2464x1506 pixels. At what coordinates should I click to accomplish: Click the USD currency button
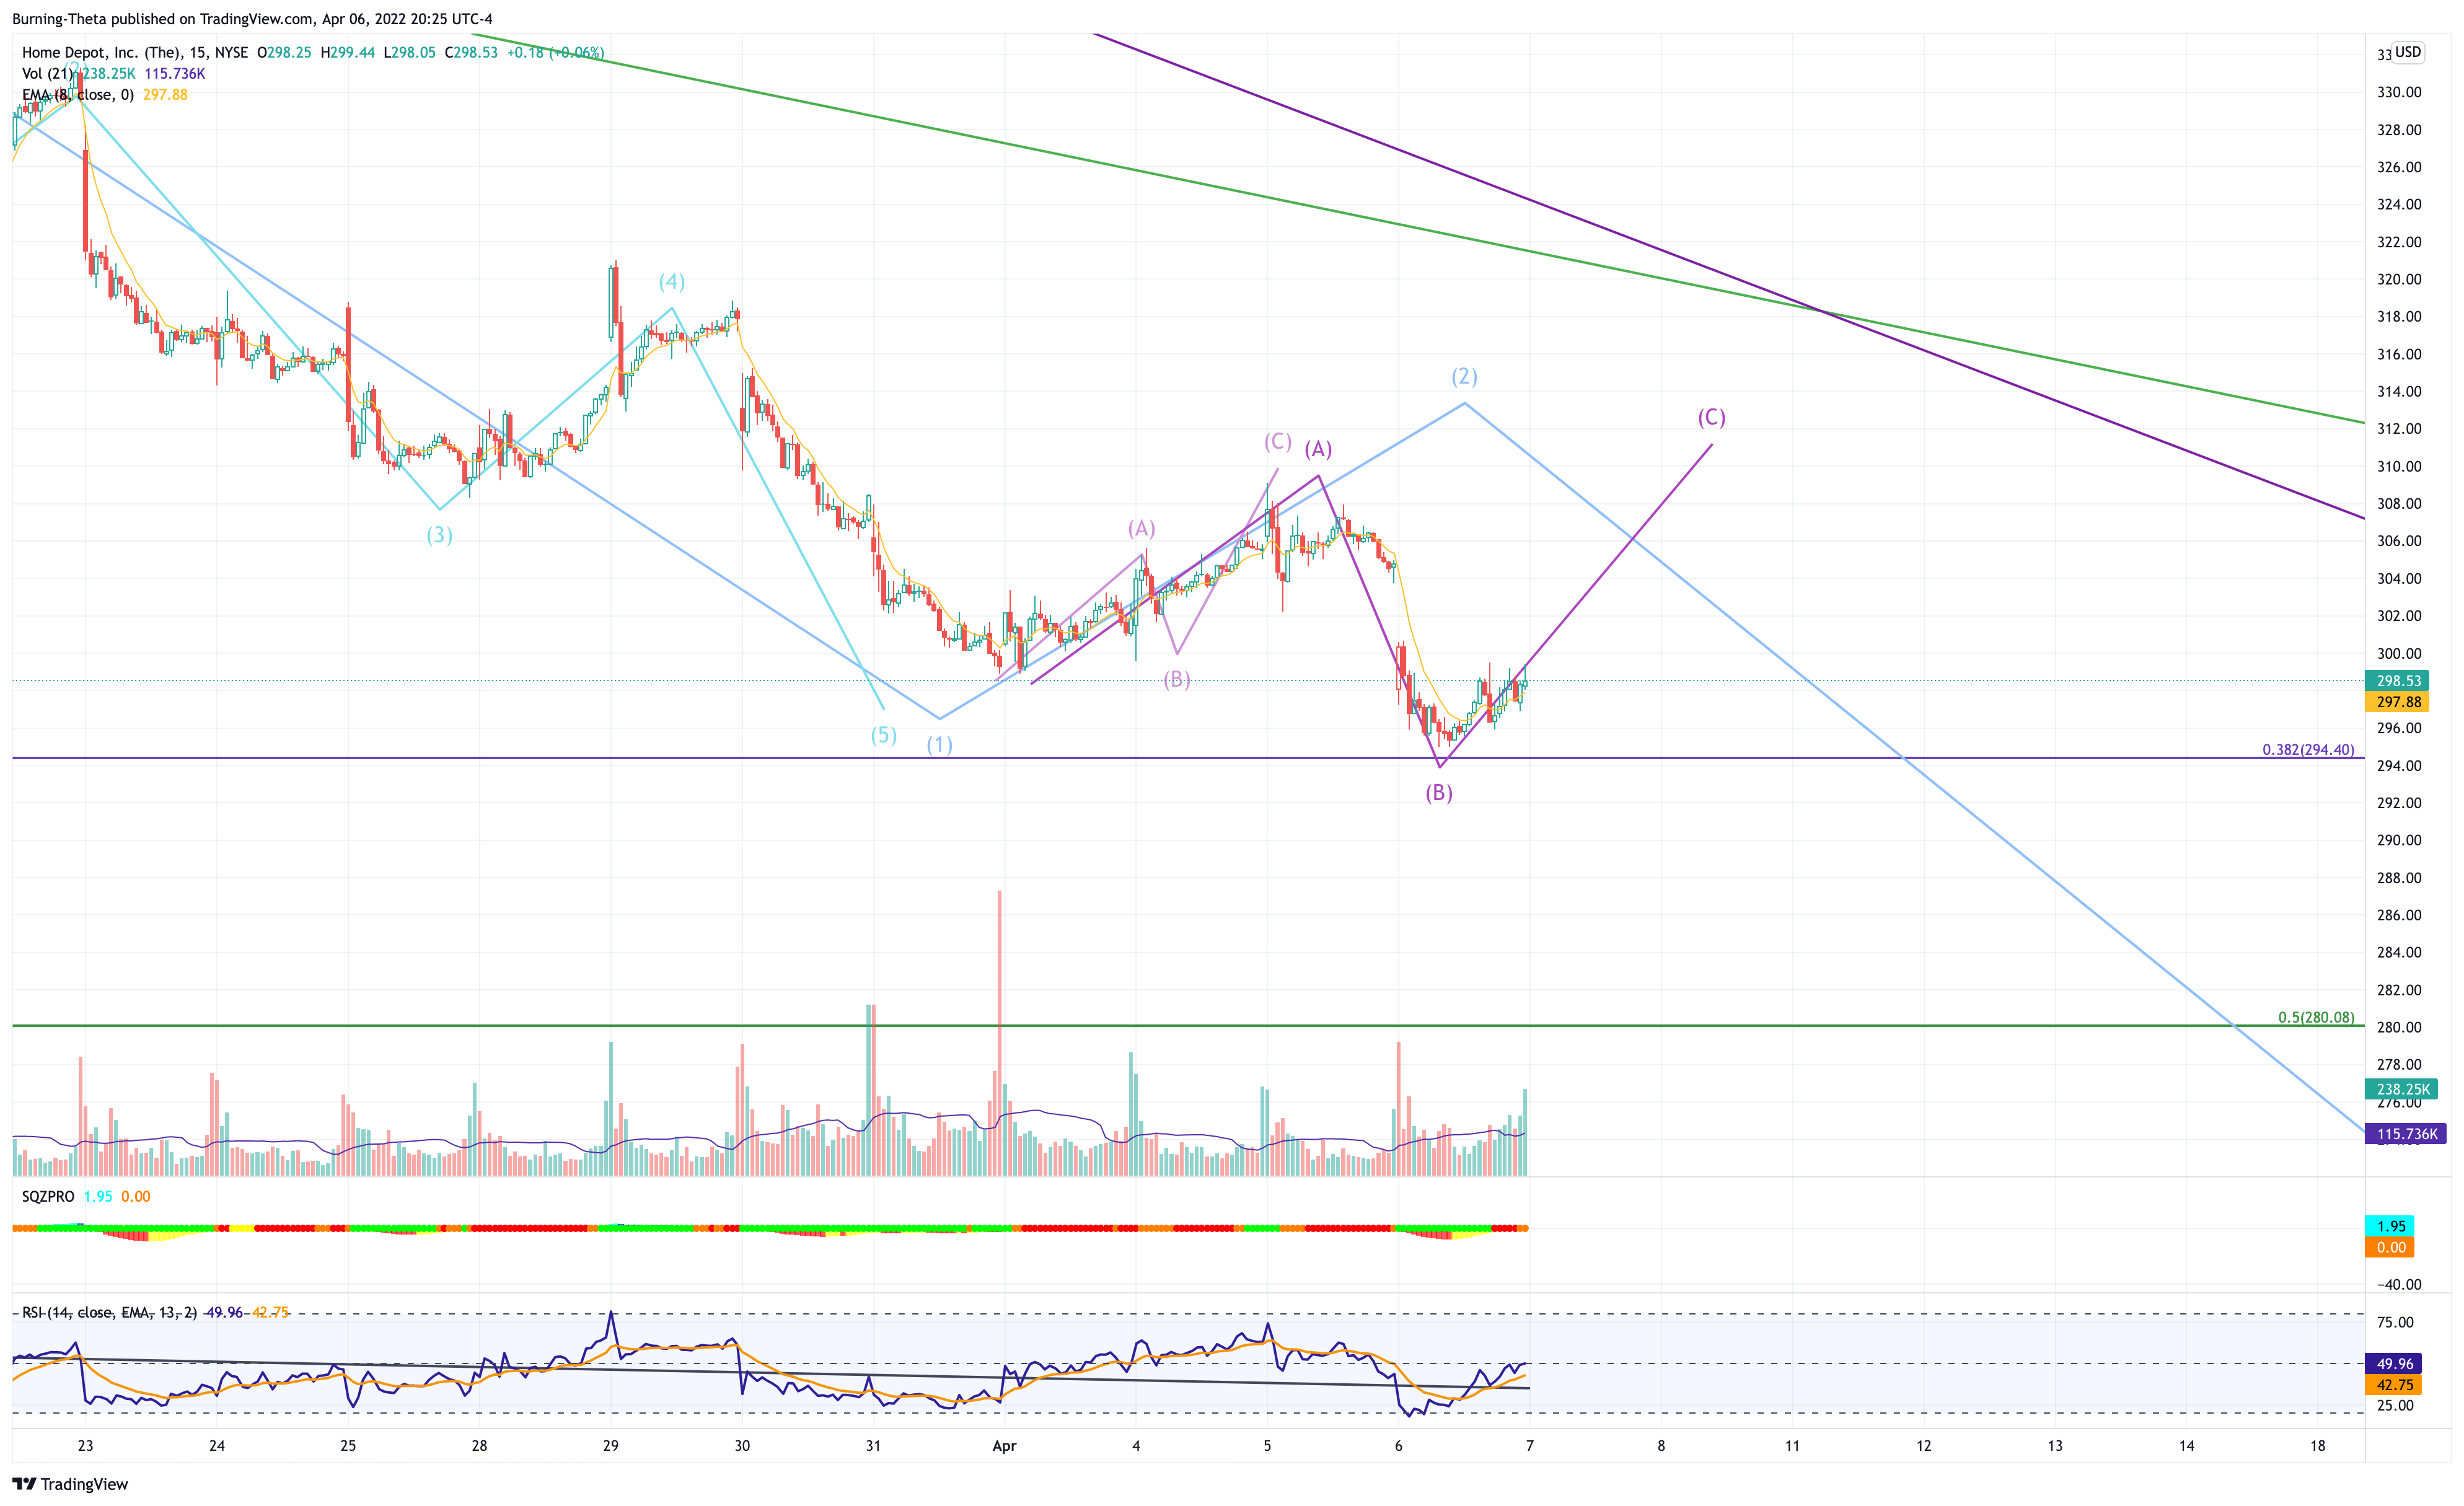point(2408,52)
